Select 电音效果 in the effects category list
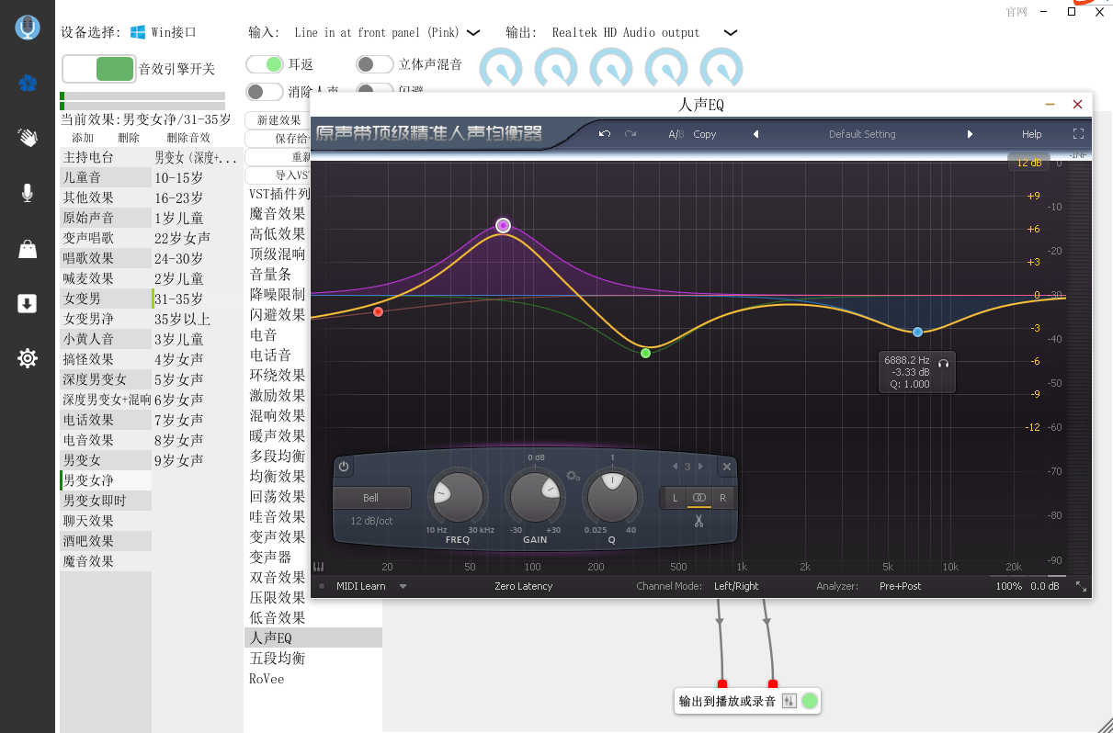 pos(88,440)
